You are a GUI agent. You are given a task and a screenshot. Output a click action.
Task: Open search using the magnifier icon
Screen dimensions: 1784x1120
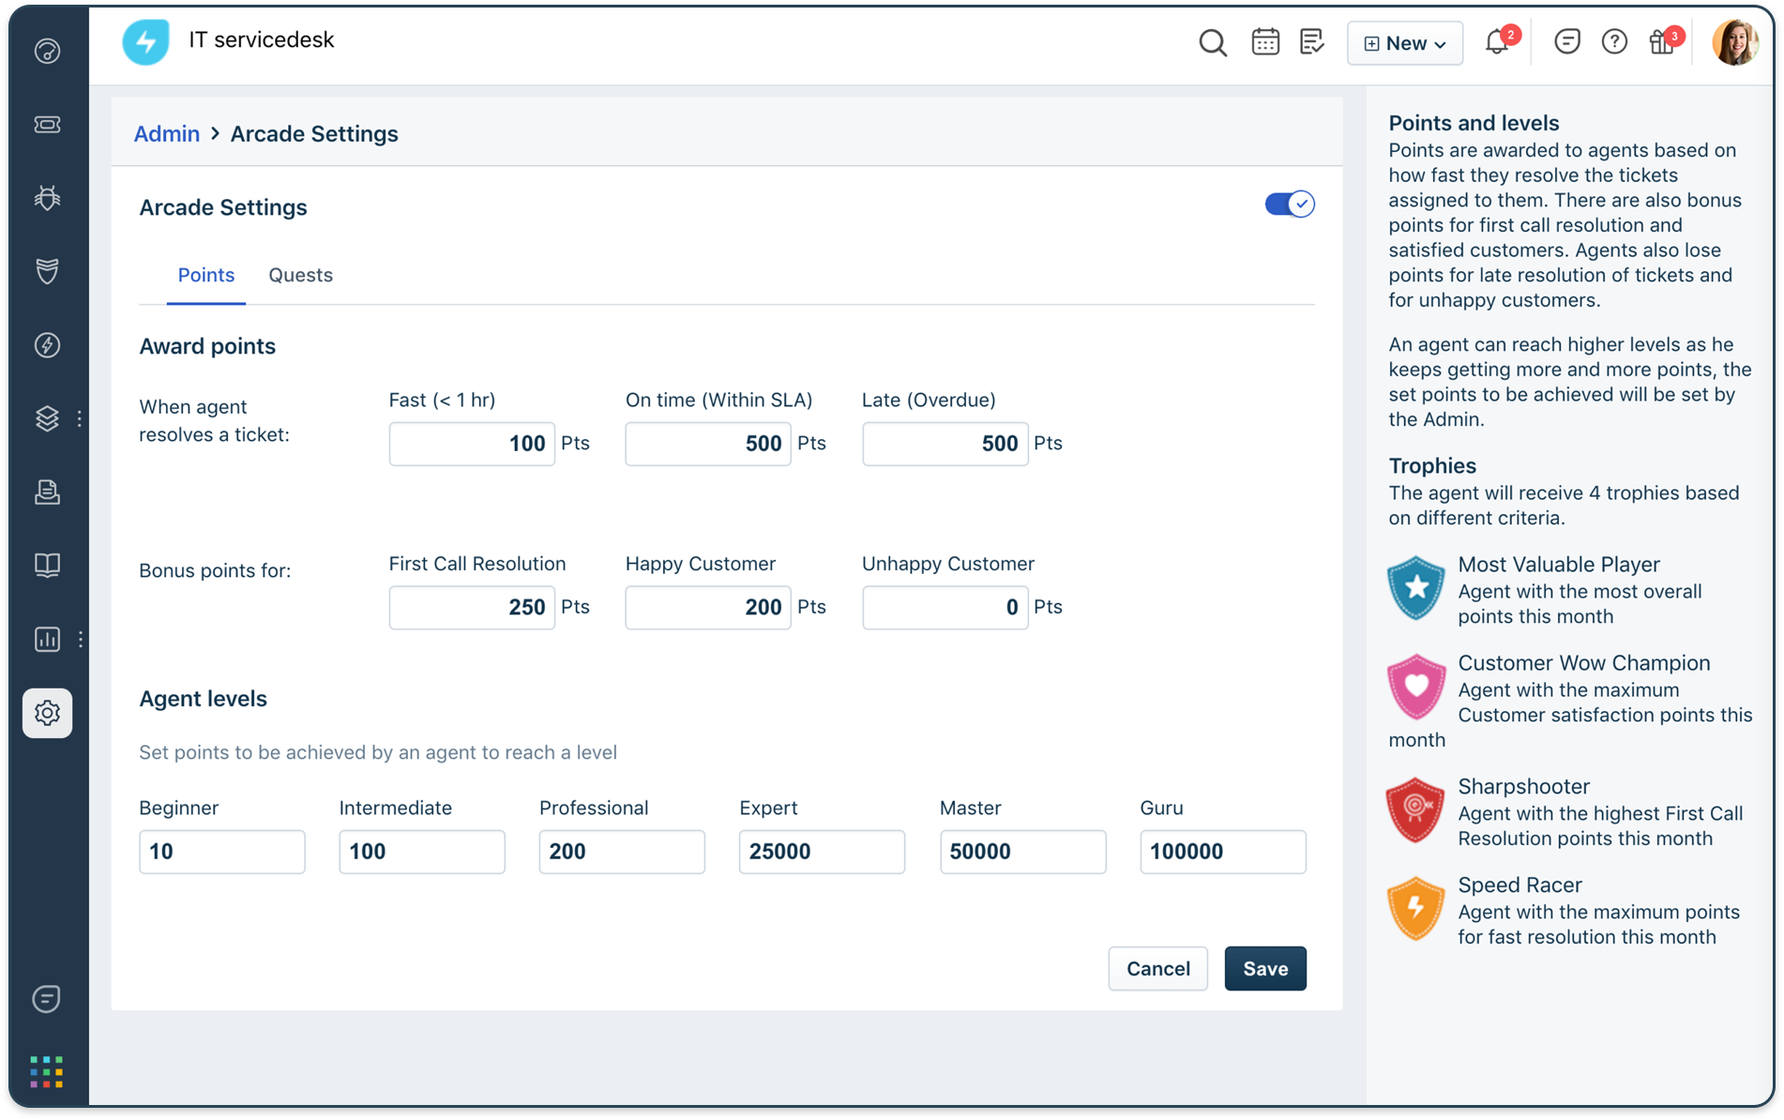1213,42
